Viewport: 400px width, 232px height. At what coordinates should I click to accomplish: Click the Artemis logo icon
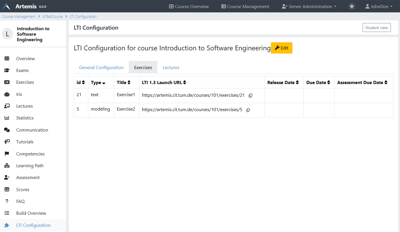[x=6, y=6]
